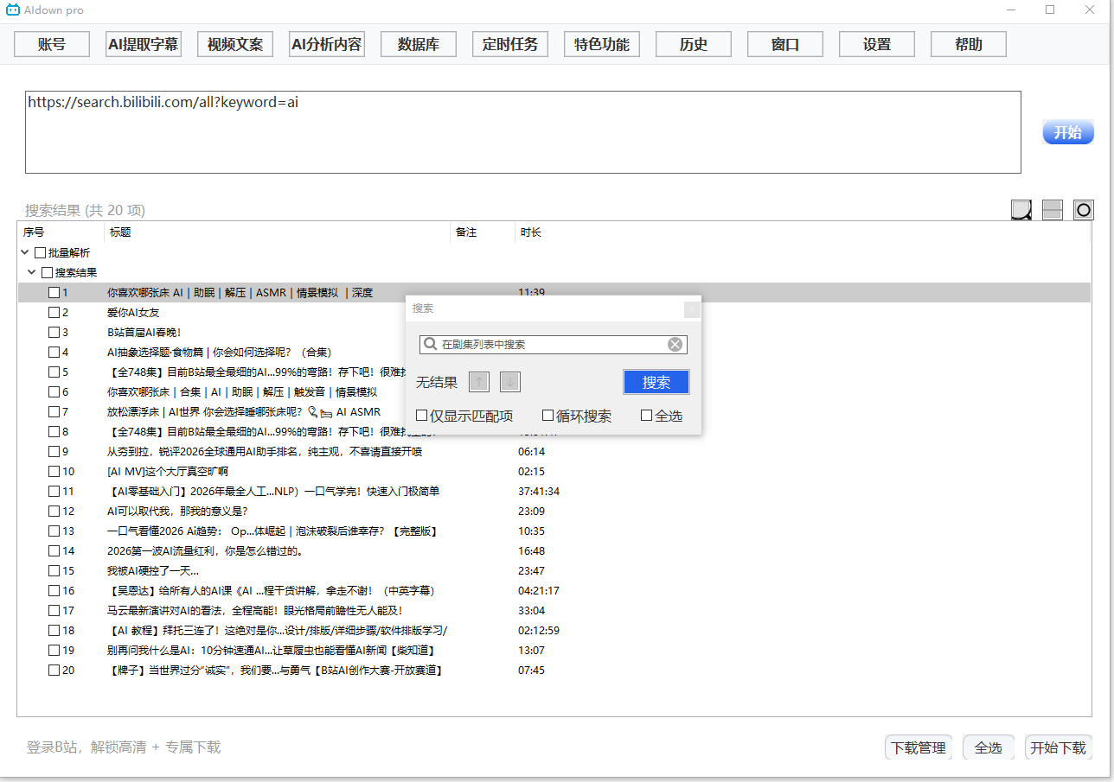The image size is (1114, 782).
Task: Click the magnifier icon in the search dialog
Action: [x=430, y=344]
